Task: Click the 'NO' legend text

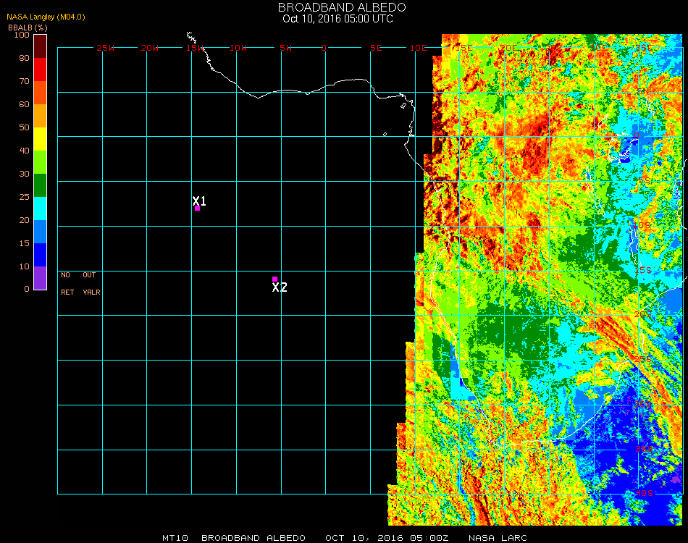Action: pyautogui.click(x=65, y=275)
